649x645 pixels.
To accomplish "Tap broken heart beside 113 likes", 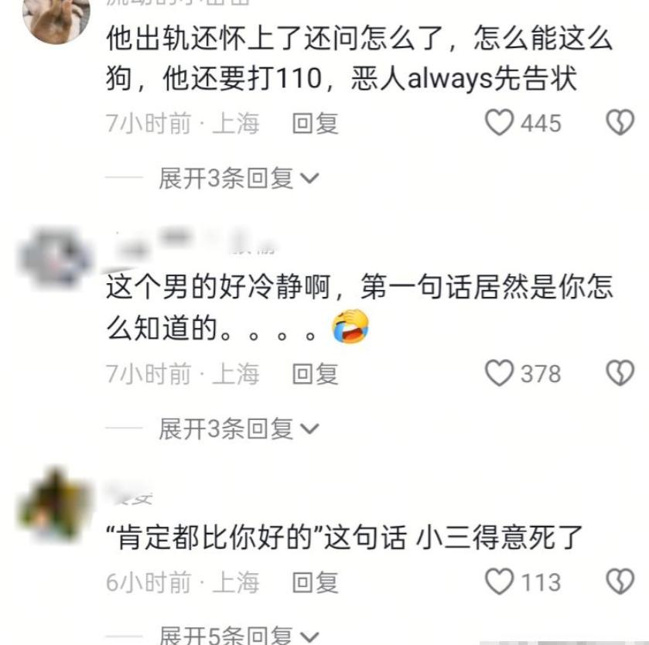I will point(620,582).
